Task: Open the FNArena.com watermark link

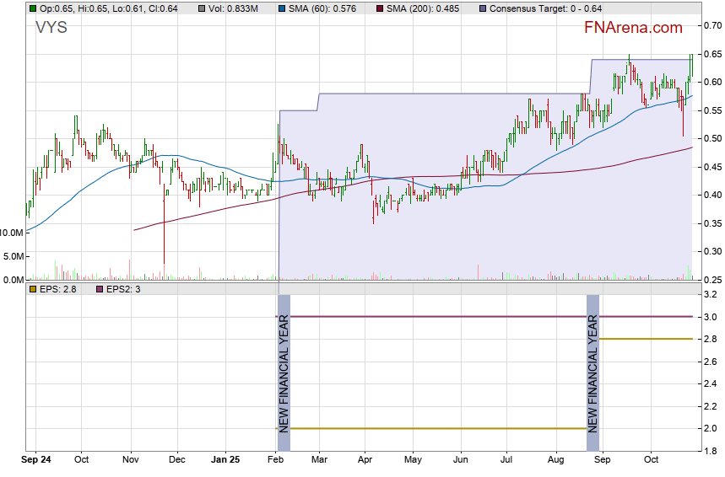Action: pyautogui.click(x=633, y=28)
